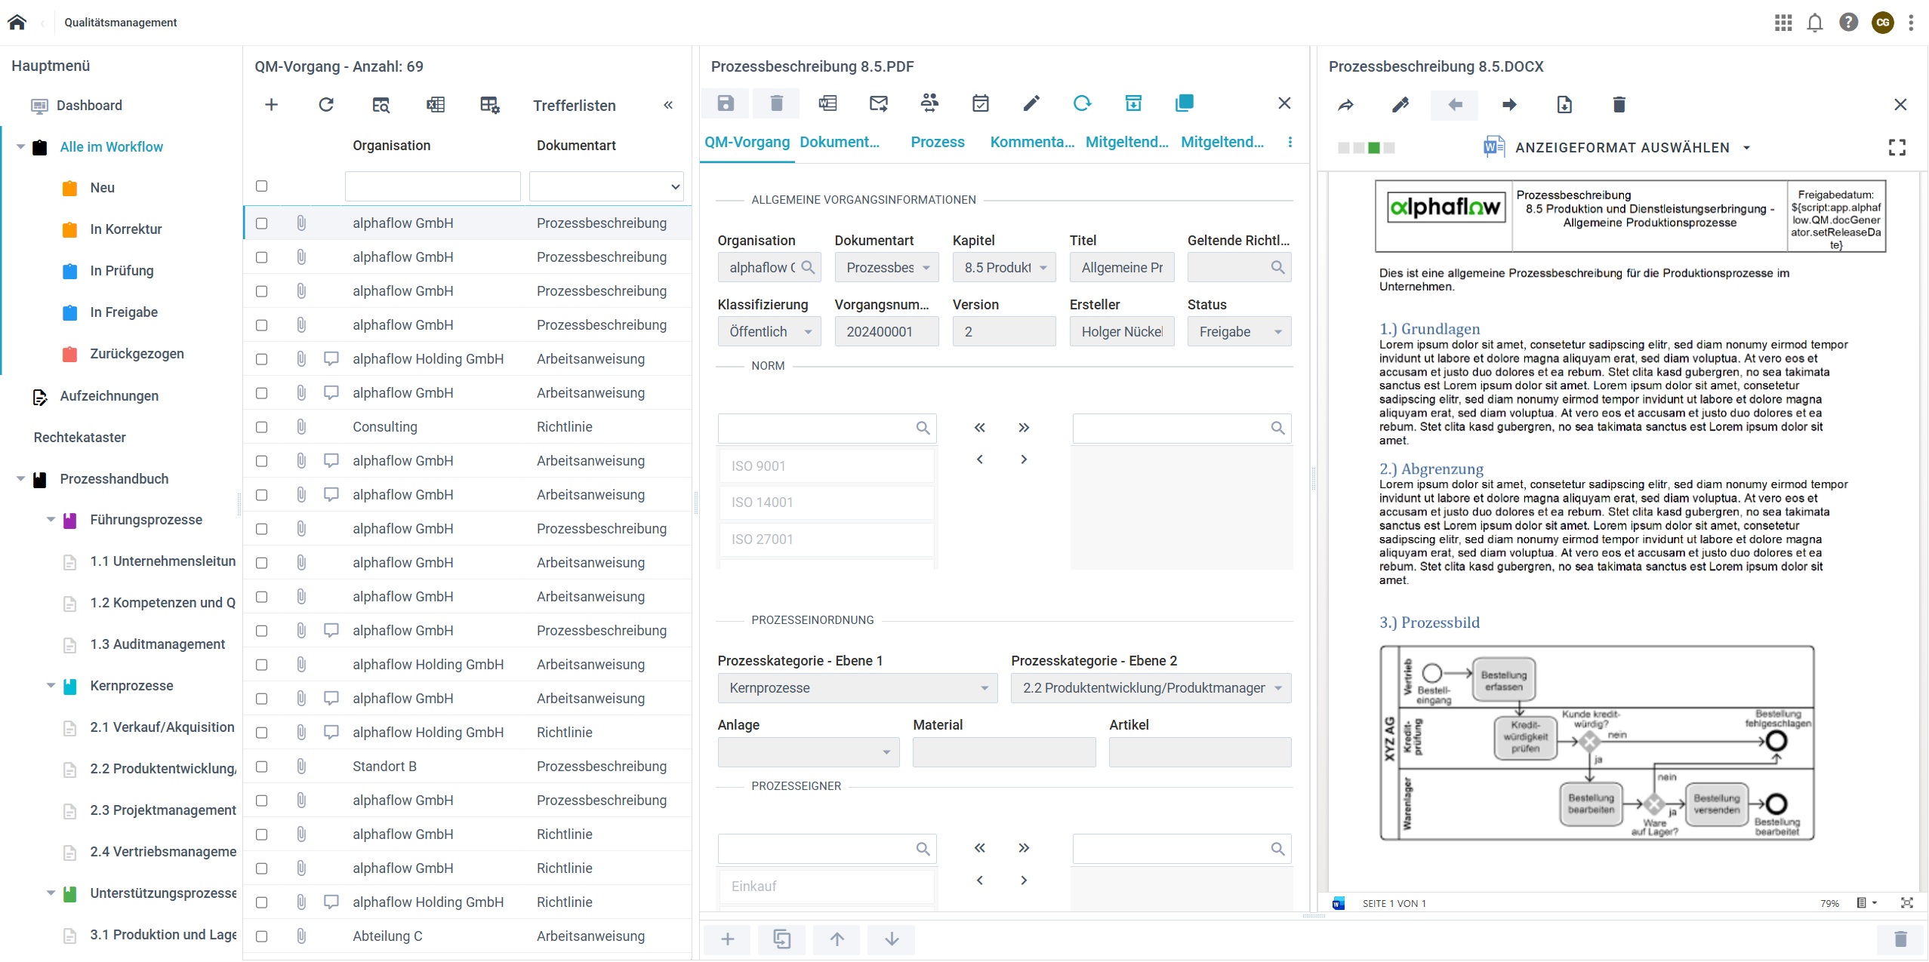Switch to the Prozess tab

pos(937,142)
